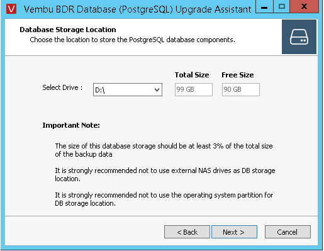Image resolution: width=324 pixels, height=251 pixels.
Task: Click the Vembu logo icon in title bar
Action: click(x=11, y=9)
